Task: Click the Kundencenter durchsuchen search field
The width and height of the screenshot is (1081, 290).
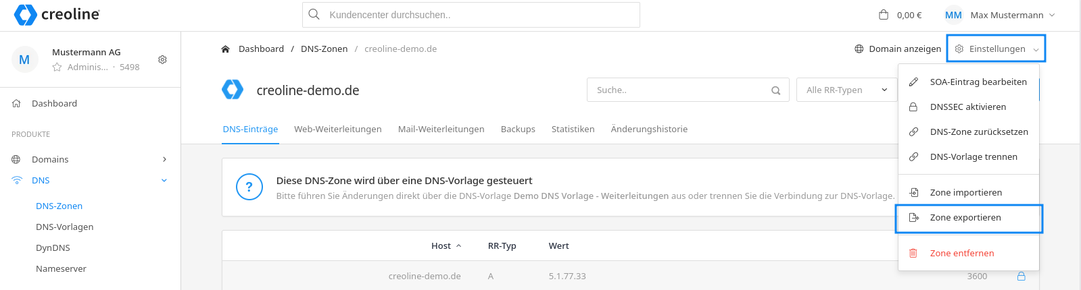Action: point(471,15)
